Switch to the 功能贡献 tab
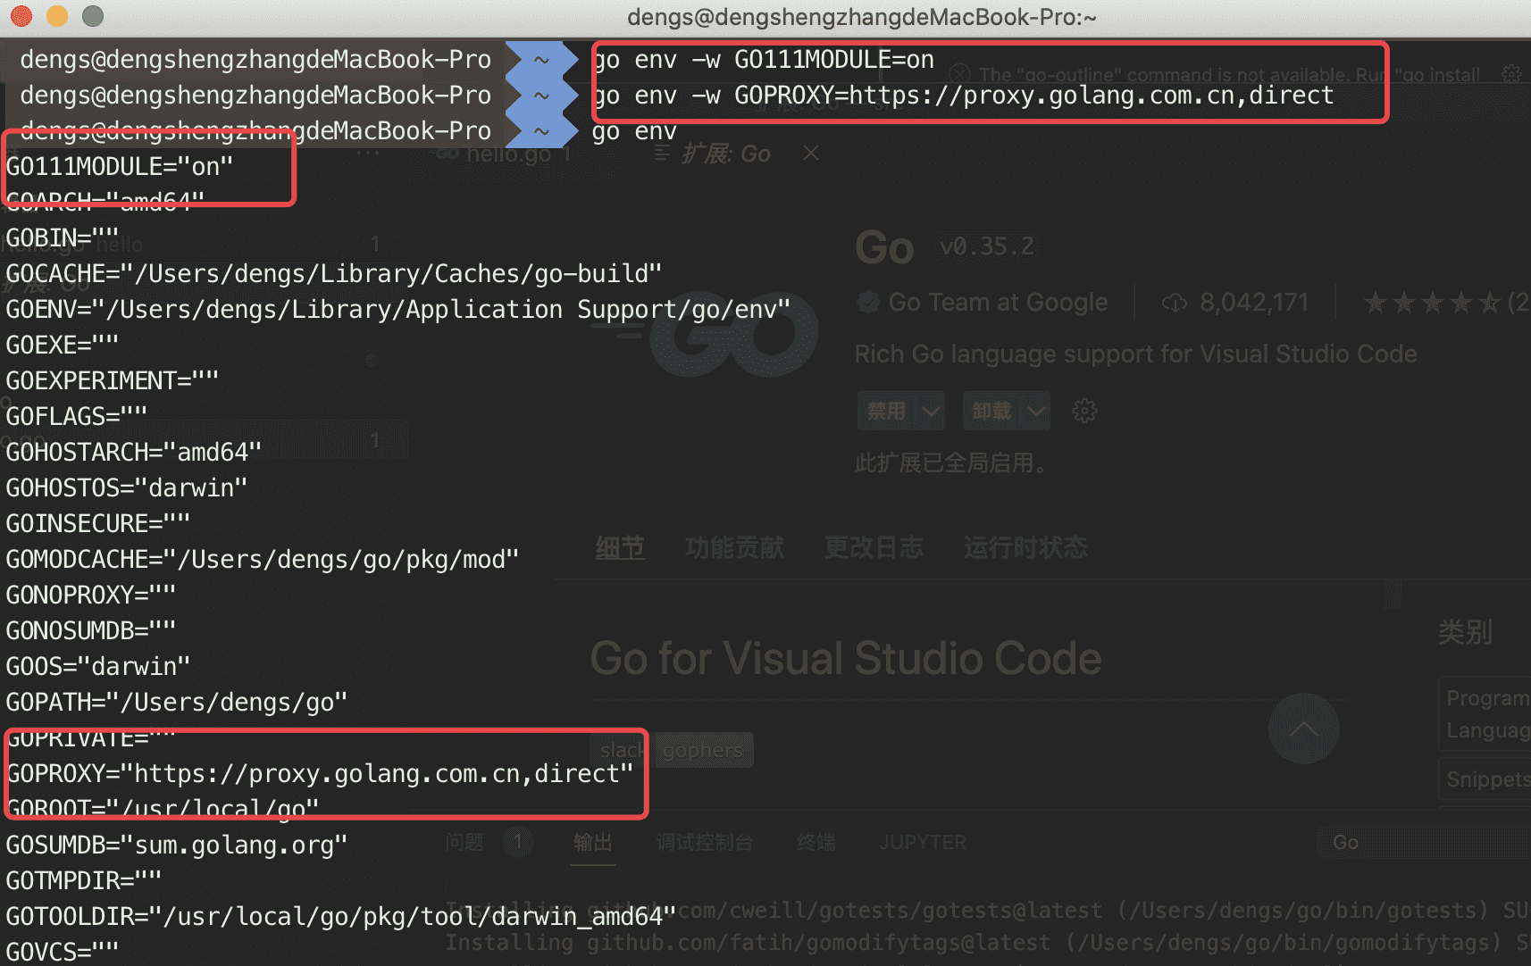Screen dimensions: 1531x966 pyautogui.click(x=734, y=548)
